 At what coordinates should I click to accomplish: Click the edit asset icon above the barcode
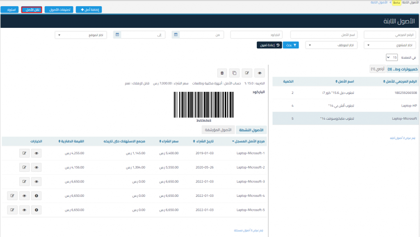click(x=247, y=73)
